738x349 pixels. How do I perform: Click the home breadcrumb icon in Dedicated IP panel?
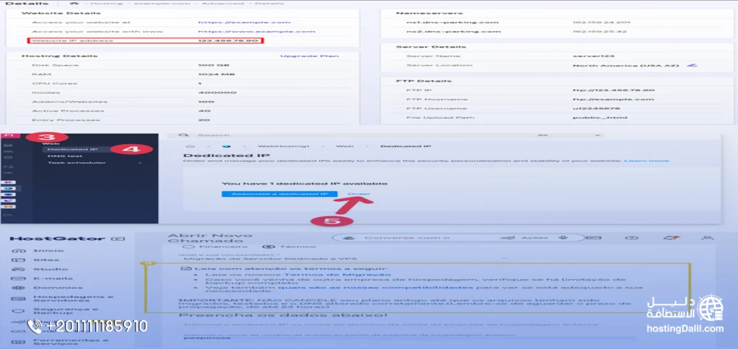190,146
